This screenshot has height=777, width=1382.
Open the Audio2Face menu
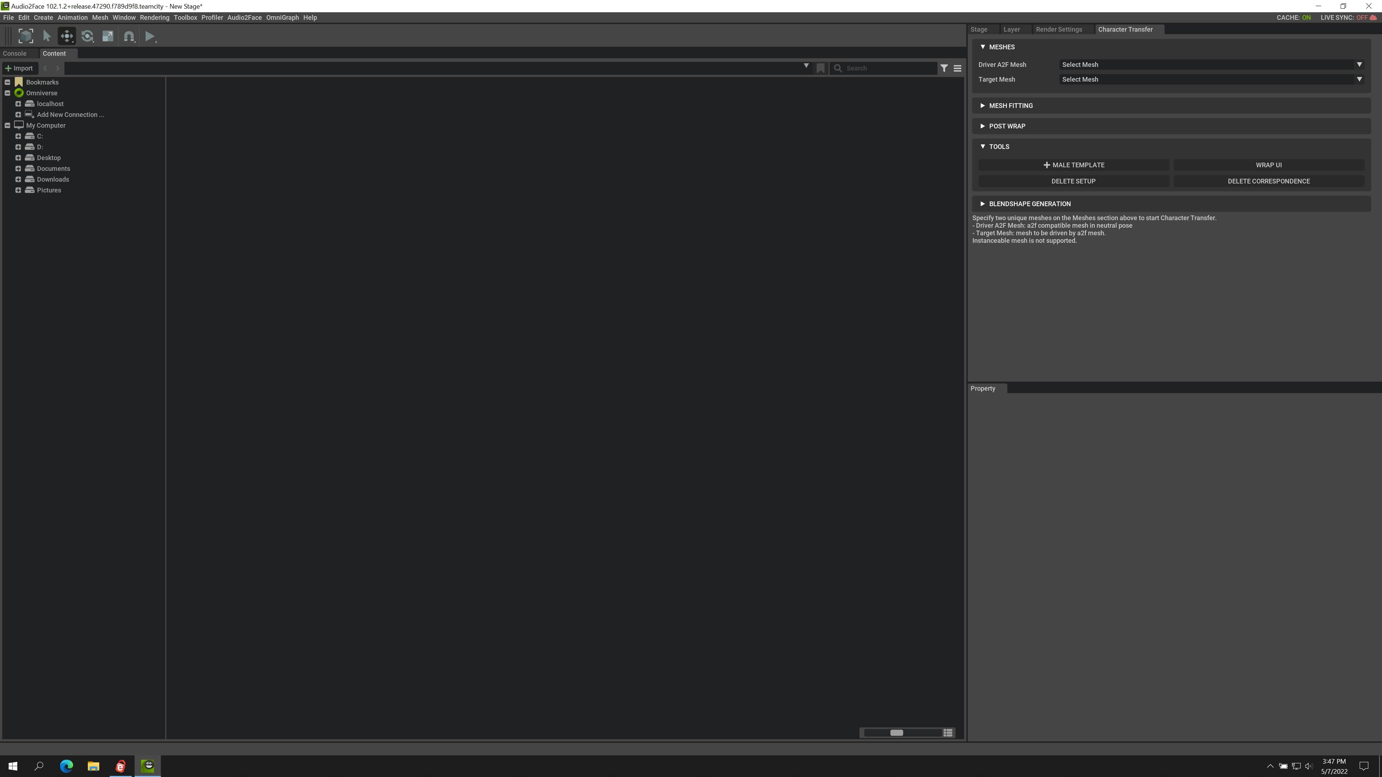click(244, 18)
